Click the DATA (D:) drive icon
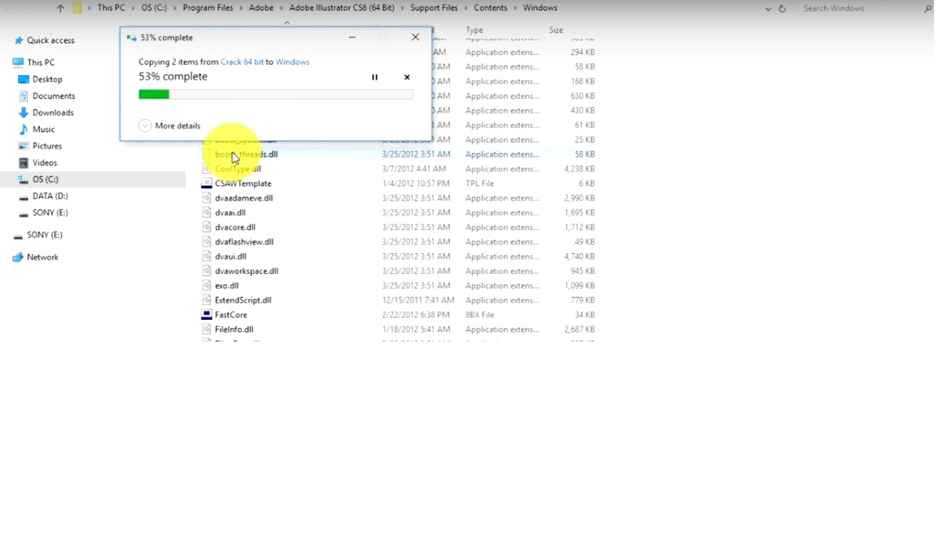The height and width of the screenshot is (534, 950). pos(24,197)
